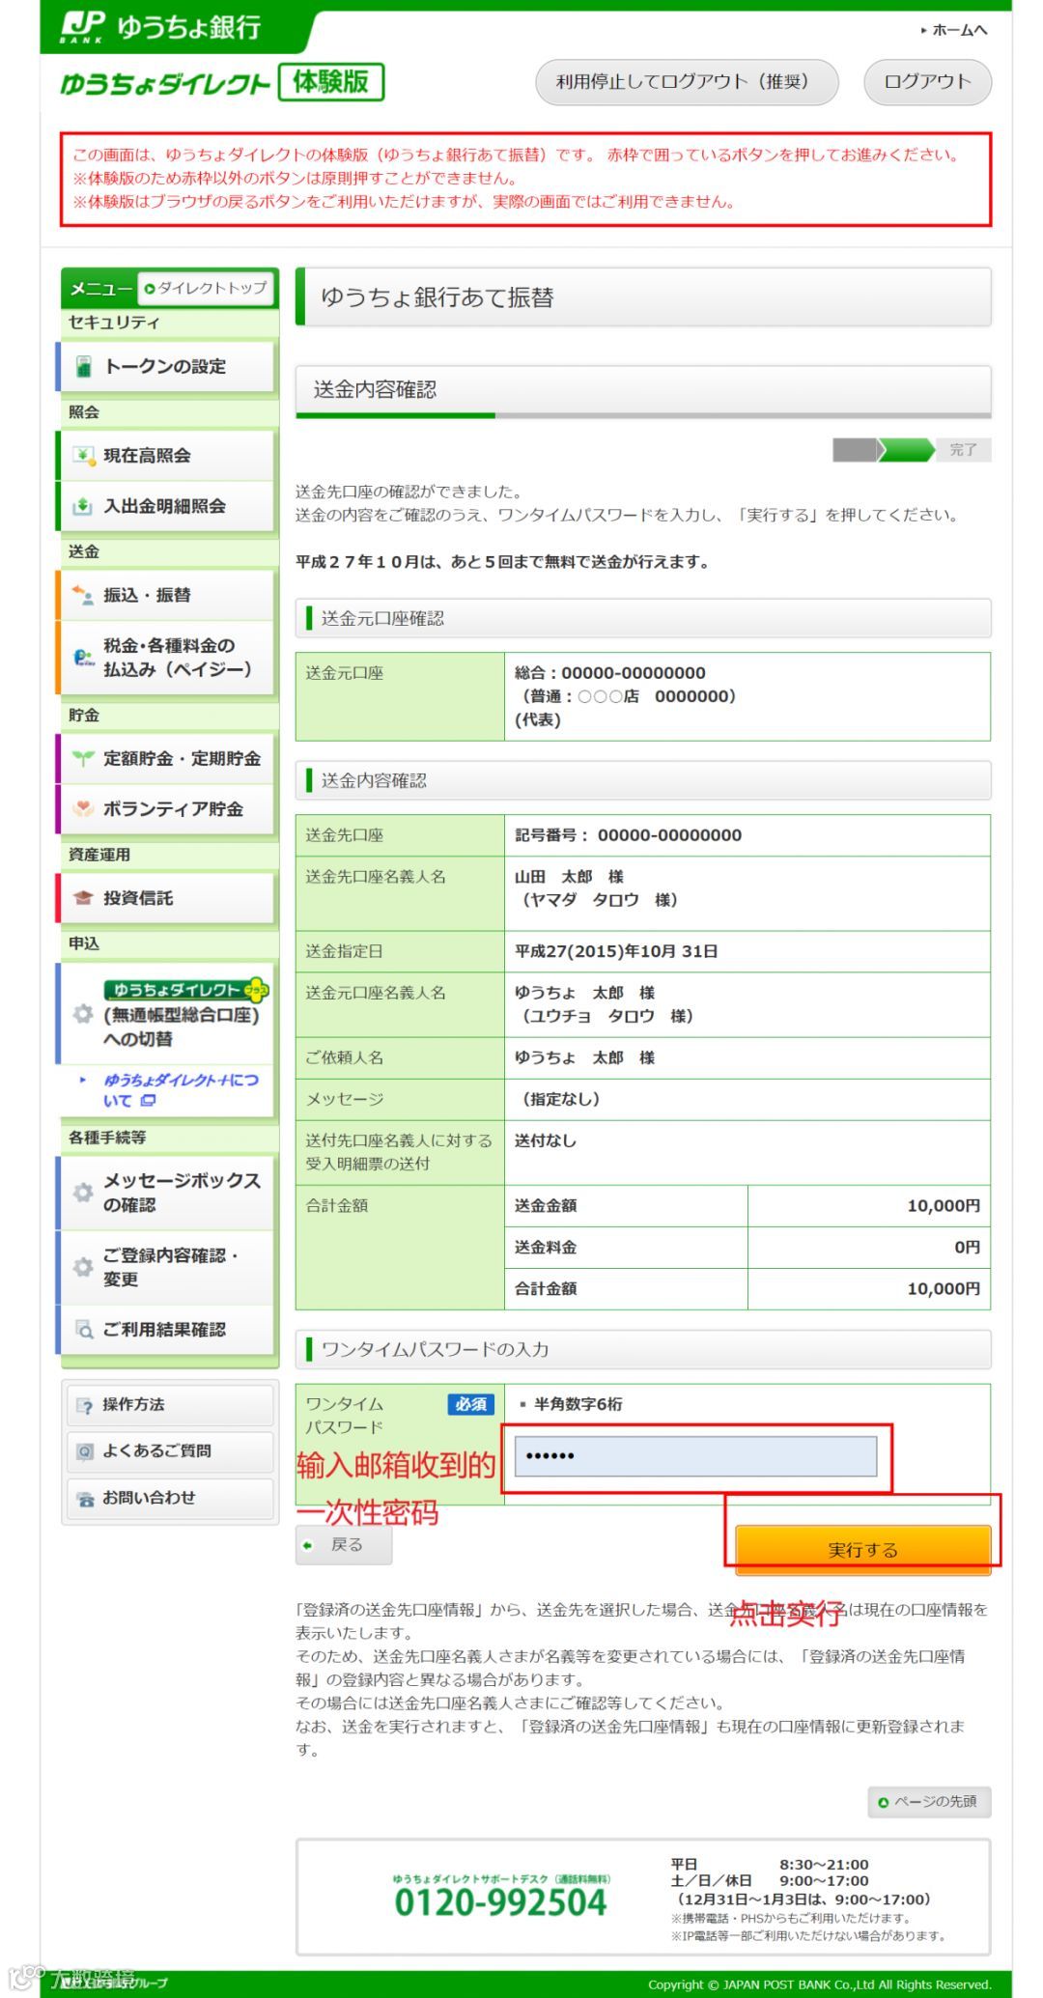Open ゆうちょダイレクト+について link

[x=181, y=1090]
